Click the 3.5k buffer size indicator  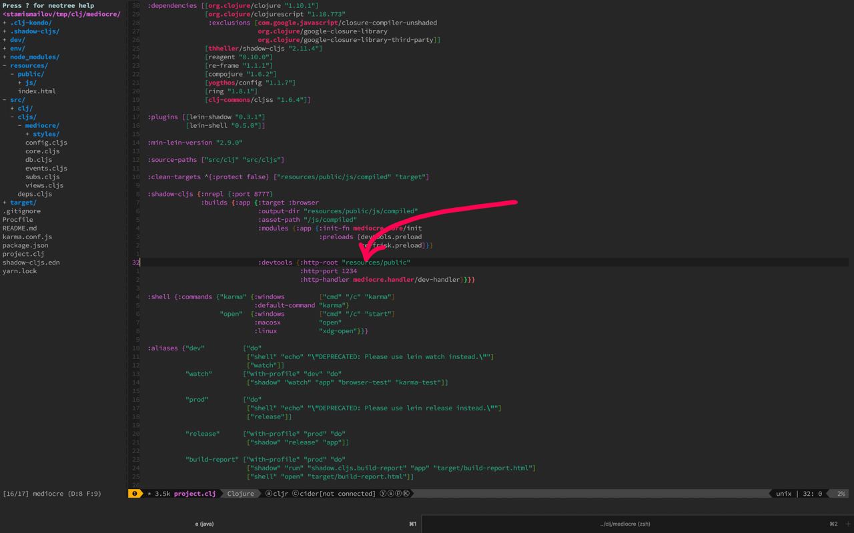click(x=162, y=494)
